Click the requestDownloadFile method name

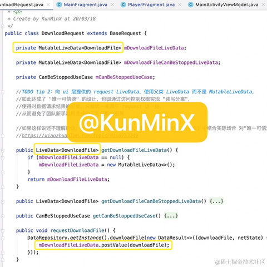pyautogui.click(x=77, y=230)
